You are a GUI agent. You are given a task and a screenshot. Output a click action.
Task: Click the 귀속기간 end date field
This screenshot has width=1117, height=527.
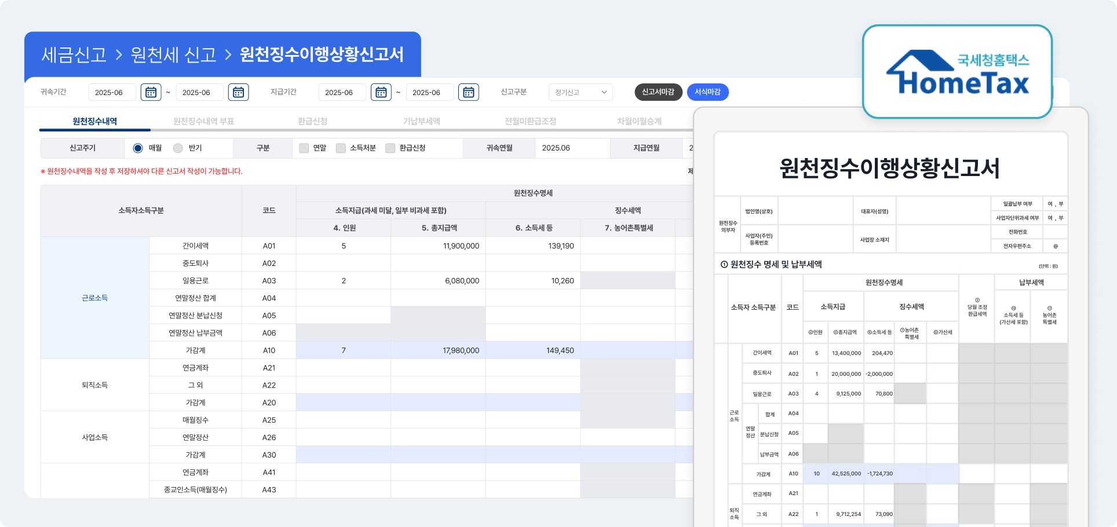click(200, 92)
